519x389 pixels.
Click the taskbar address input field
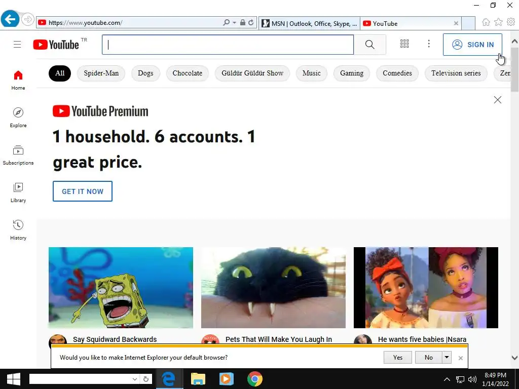pos(80,379)
